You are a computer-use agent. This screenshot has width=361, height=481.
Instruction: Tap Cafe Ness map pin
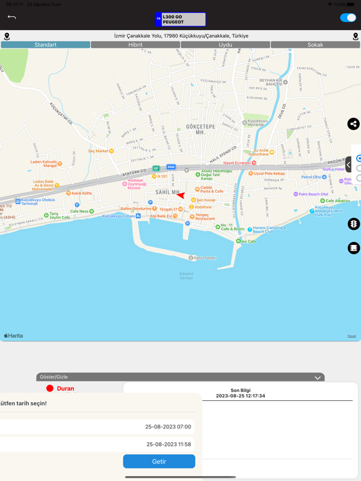(92, 211)
